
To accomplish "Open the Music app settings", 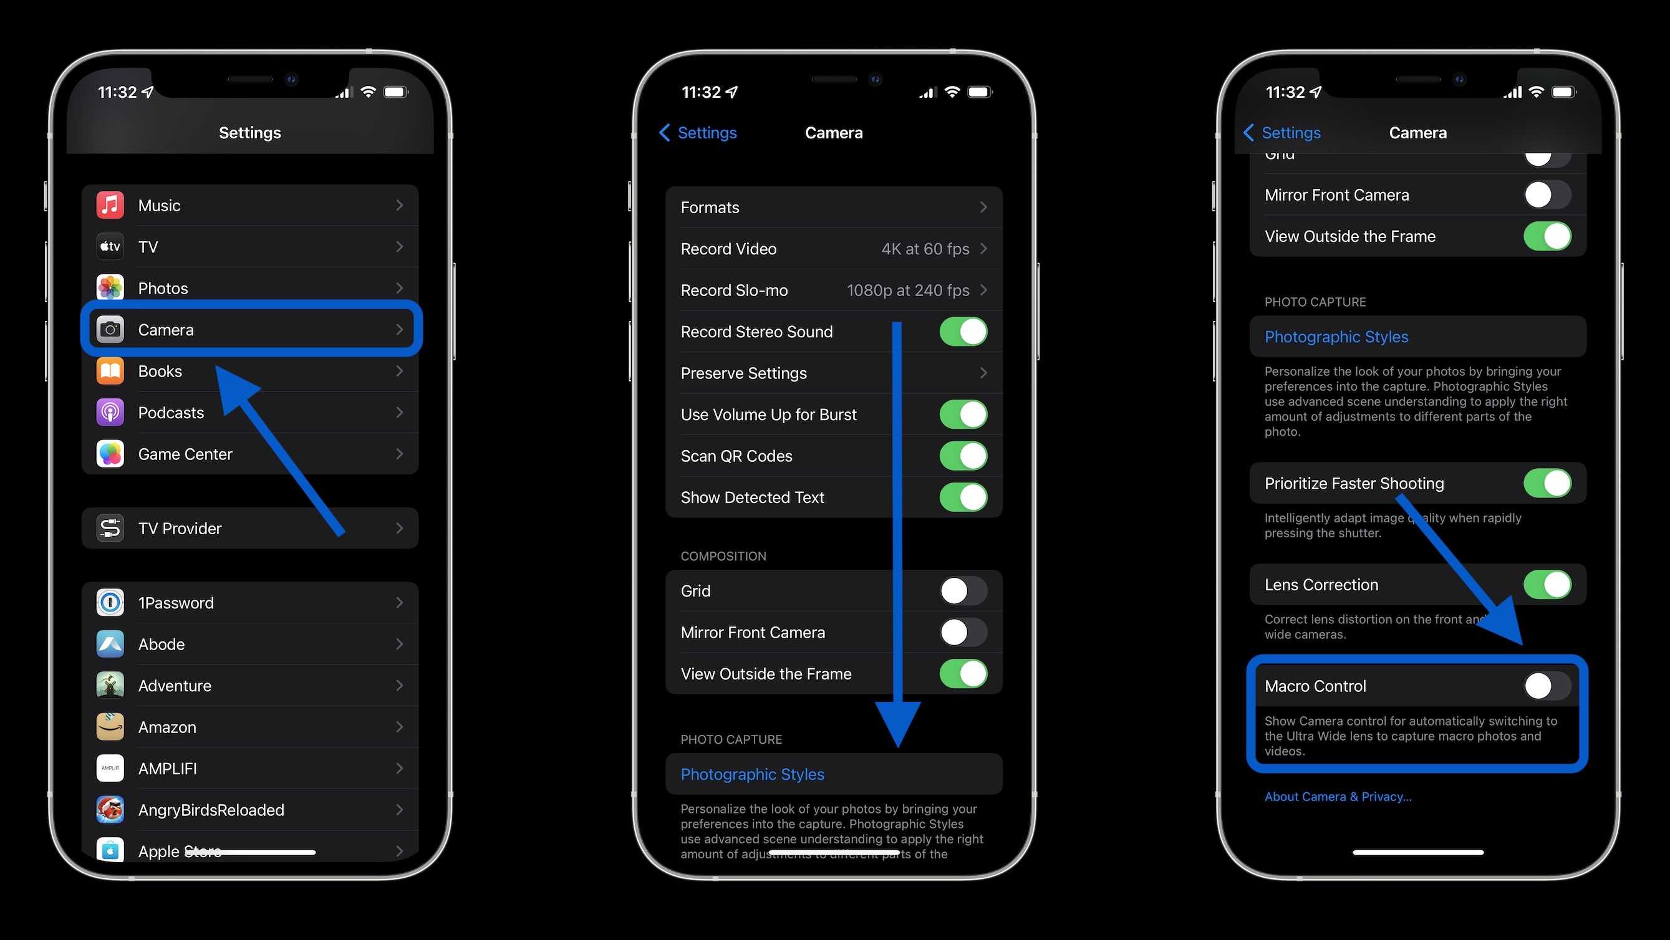I will coord(250,205).
